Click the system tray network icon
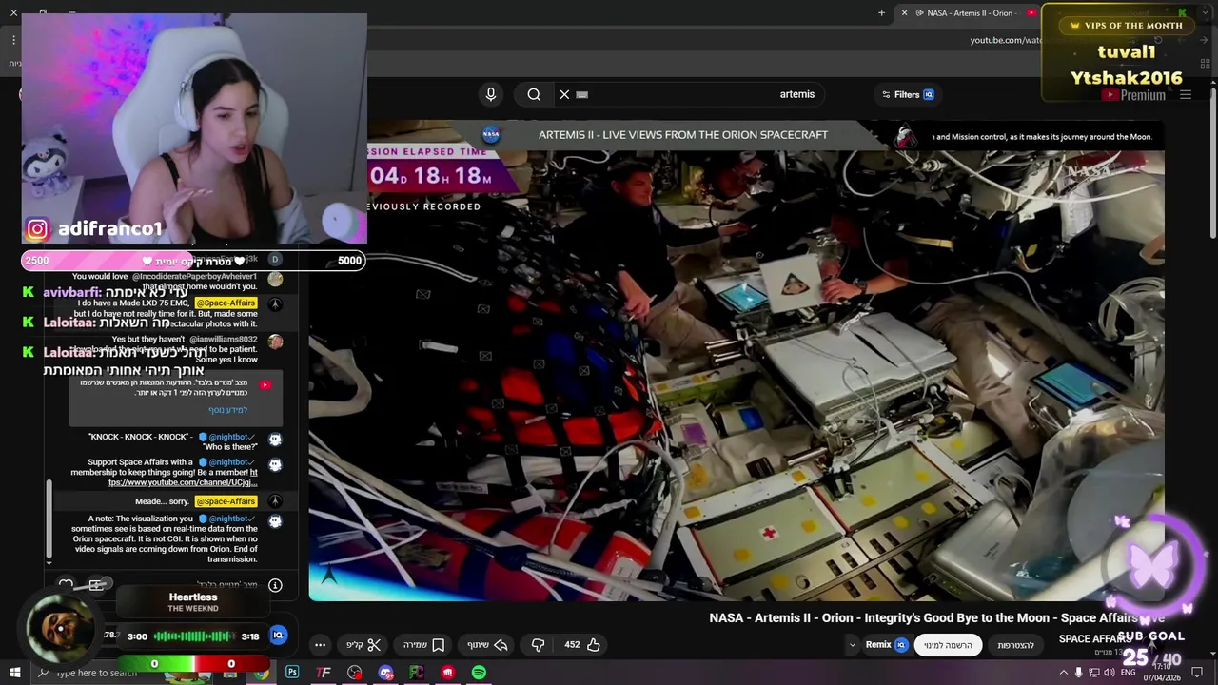This screenshot has height=685, width=1218. (x=1093, y=673)
